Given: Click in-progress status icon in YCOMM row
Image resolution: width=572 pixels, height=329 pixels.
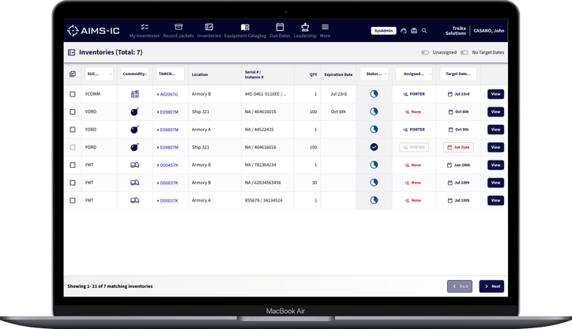Looking at the screenshot, I should click(374, 94).
